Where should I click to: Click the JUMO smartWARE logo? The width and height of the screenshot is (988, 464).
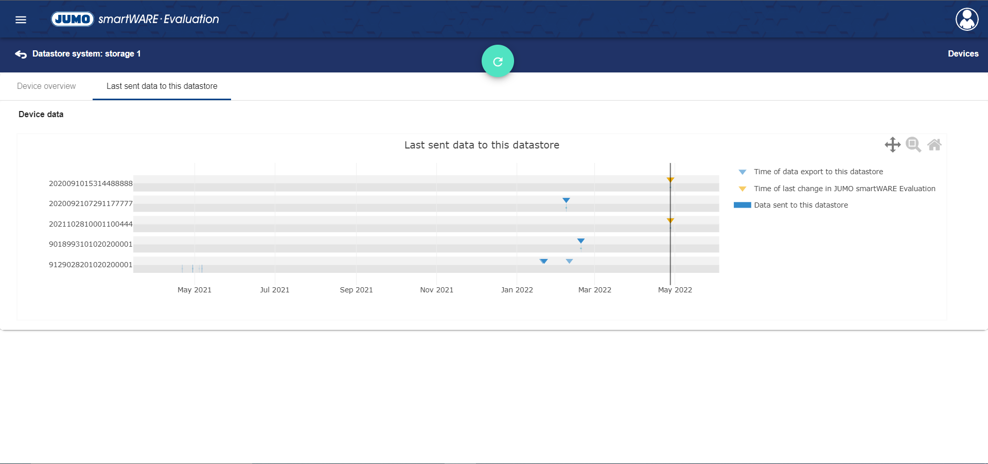(135, 20)
